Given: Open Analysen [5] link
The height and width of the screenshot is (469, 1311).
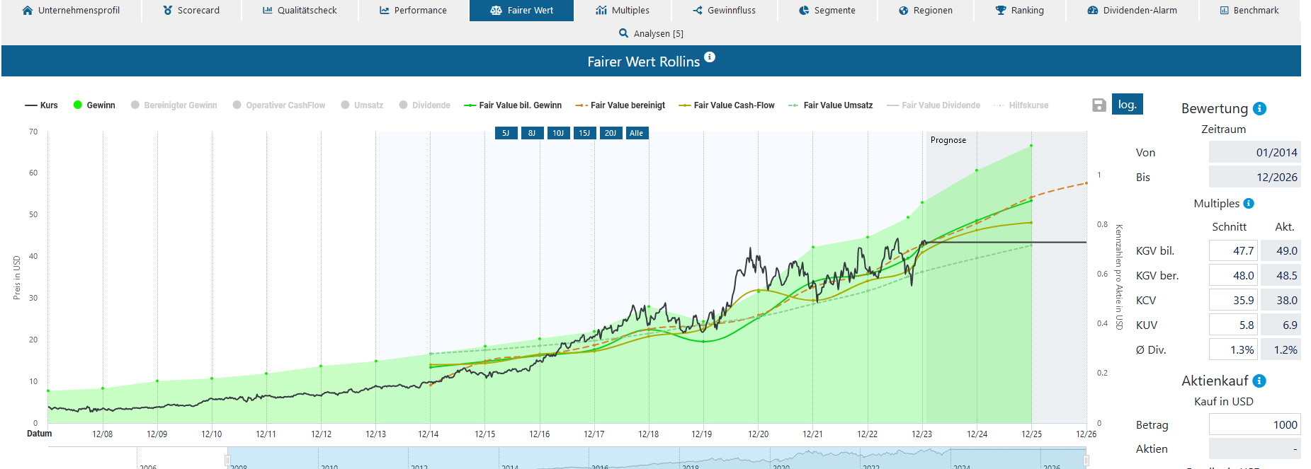Looking at the screenshot, I should 652,33.
